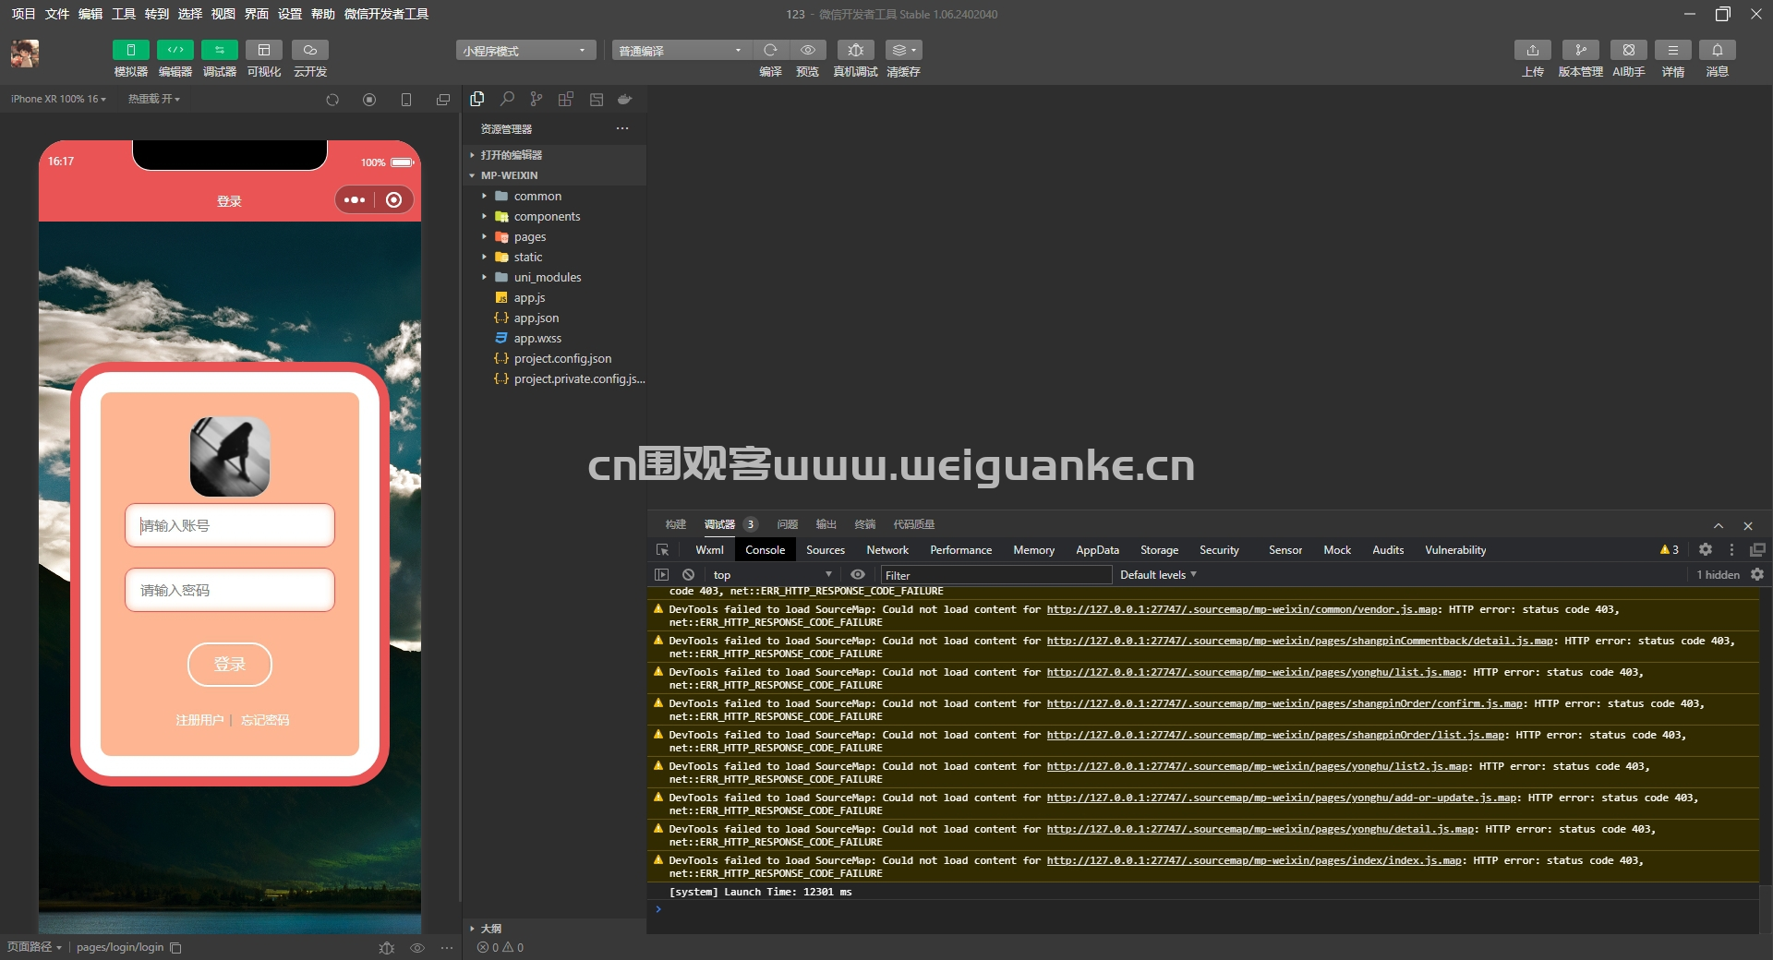The height and width of the screenshot is (960, 1773).
Task: Expand the common folder
Action: [x=554, y=196]
